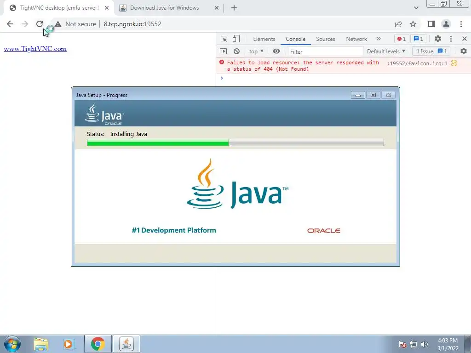This screenshot has width=471, height=353.
Task: Launch Windows Media Player from taskbar
Action: pyautogui.click(x=69, y=344)
